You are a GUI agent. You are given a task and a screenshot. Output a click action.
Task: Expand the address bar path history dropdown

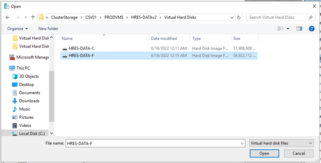(x=232, y=17)
